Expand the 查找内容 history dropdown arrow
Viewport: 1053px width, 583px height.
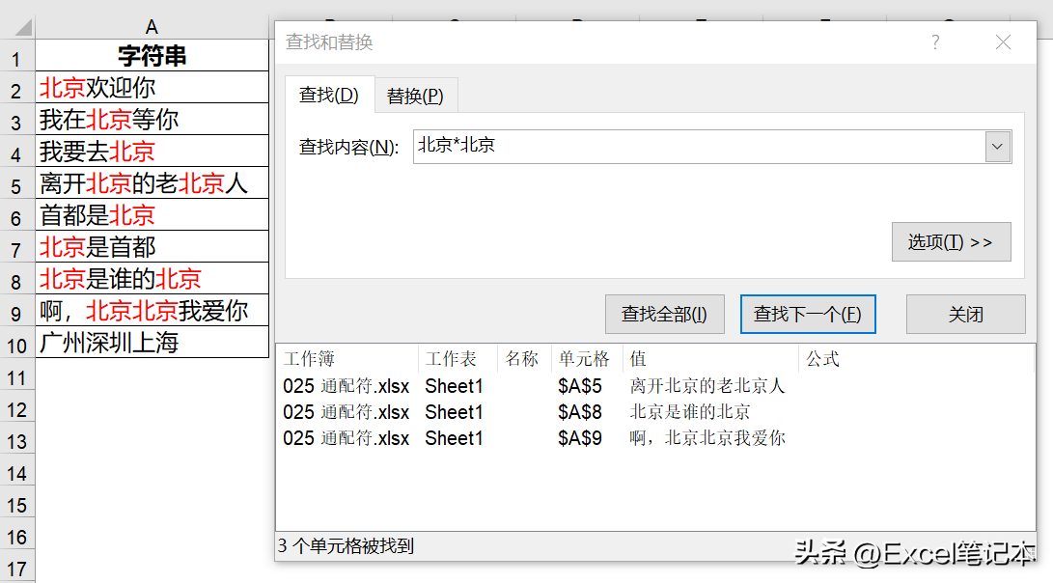(997, 147)
